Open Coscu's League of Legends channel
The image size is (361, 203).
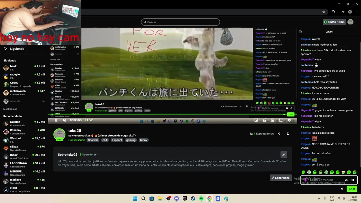pos(24,84)
